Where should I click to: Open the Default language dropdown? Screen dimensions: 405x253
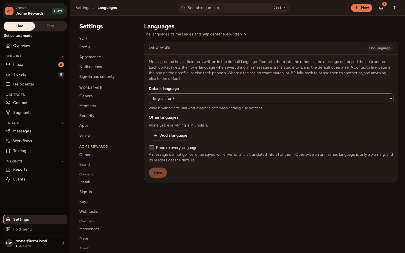click(x=271, y=99)
